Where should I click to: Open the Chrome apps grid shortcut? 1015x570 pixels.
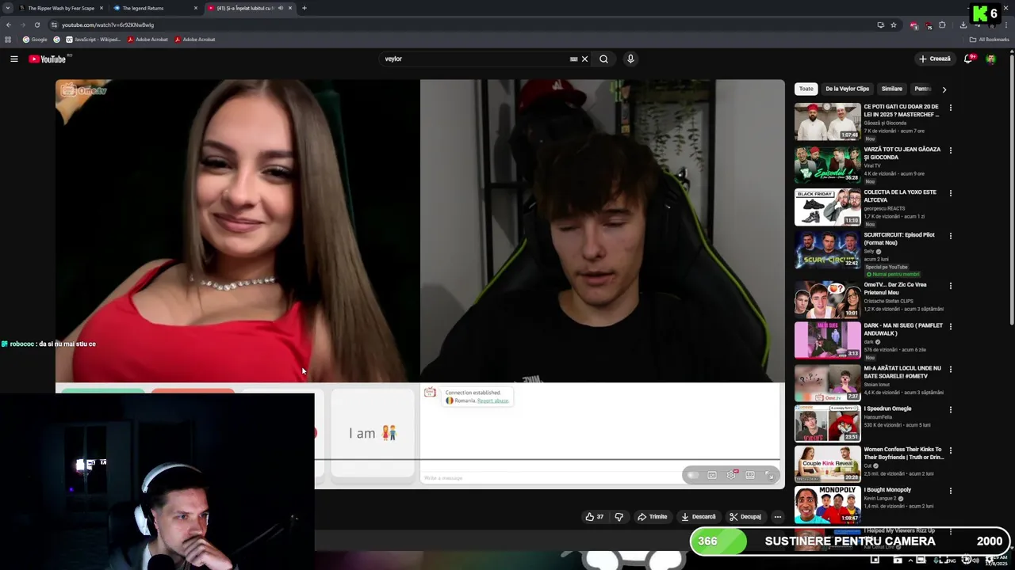tap(8, 40)
